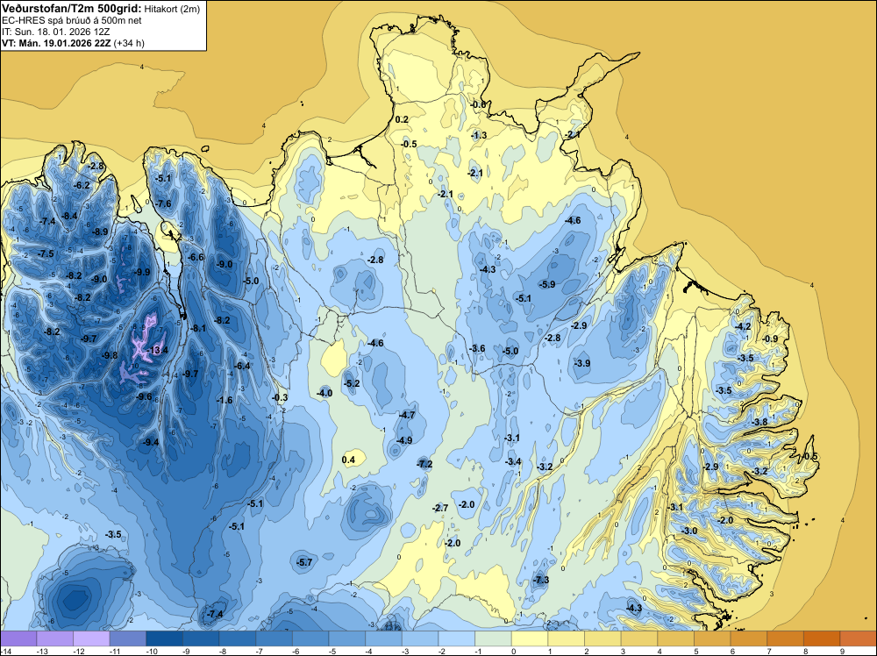Screen dimensions: 877x656
Task: Click the positive 0.4 temperature value
Action: pyautogui.click(x=348, y=460)
